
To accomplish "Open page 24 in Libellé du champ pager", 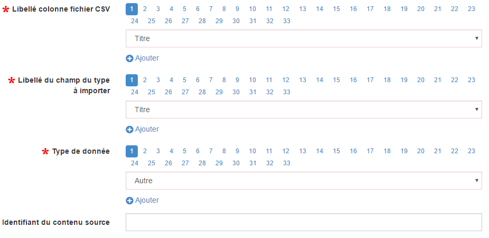I will coord(135,92).
